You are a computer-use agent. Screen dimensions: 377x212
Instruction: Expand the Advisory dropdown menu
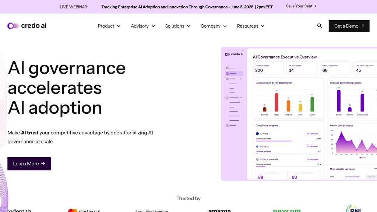[x=143, y=26]
